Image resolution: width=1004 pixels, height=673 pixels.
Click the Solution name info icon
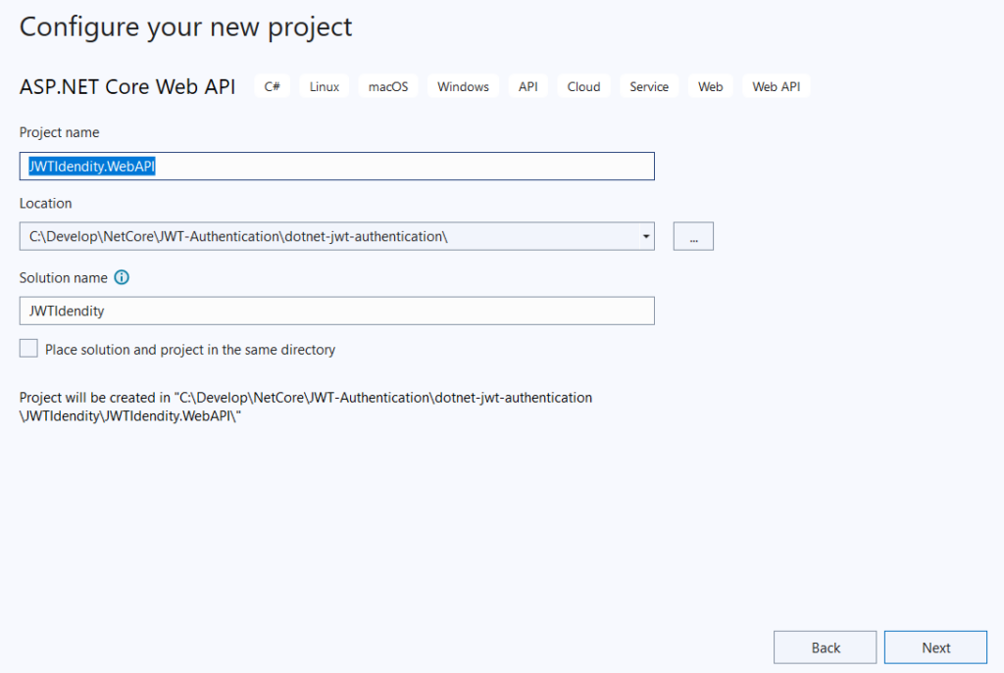pyautogui.click(x=122, y=277)
